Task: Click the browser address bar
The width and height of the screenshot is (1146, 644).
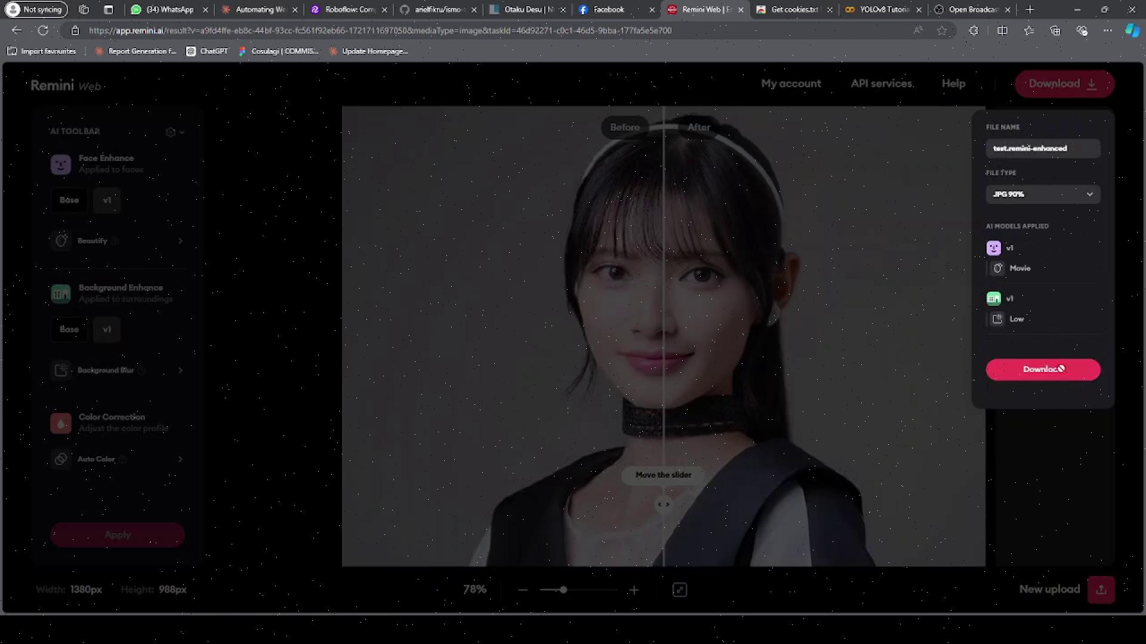Action: (x=489, y=30)
